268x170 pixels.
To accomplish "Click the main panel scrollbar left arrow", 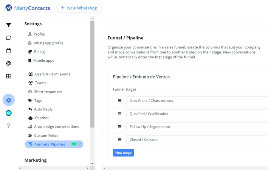I will coord(105,168).
